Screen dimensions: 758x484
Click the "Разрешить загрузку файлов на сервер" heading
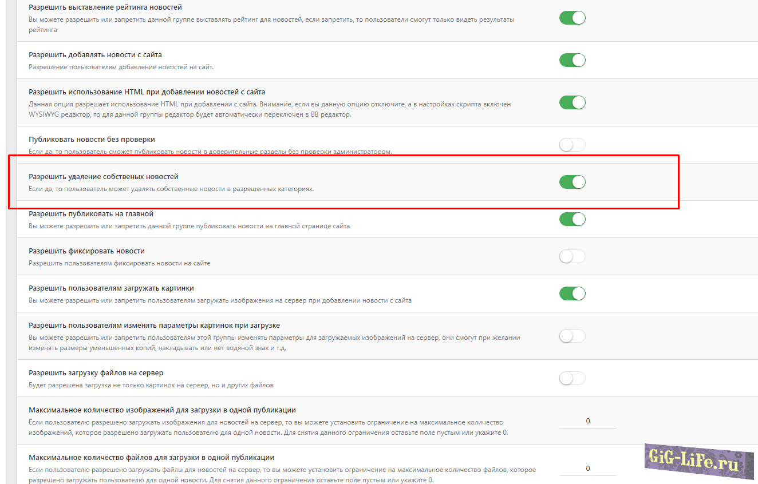[x=96, y=373]
